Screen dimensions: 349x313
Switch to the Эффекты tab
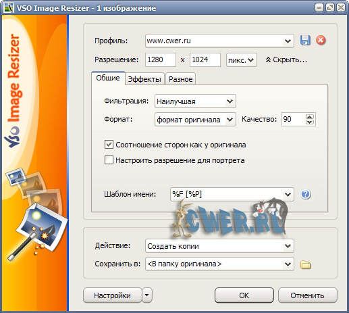pyautogui.click(x=144, y=79)
